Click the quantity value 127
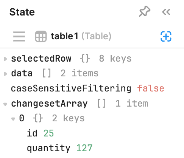 point(84,148)
